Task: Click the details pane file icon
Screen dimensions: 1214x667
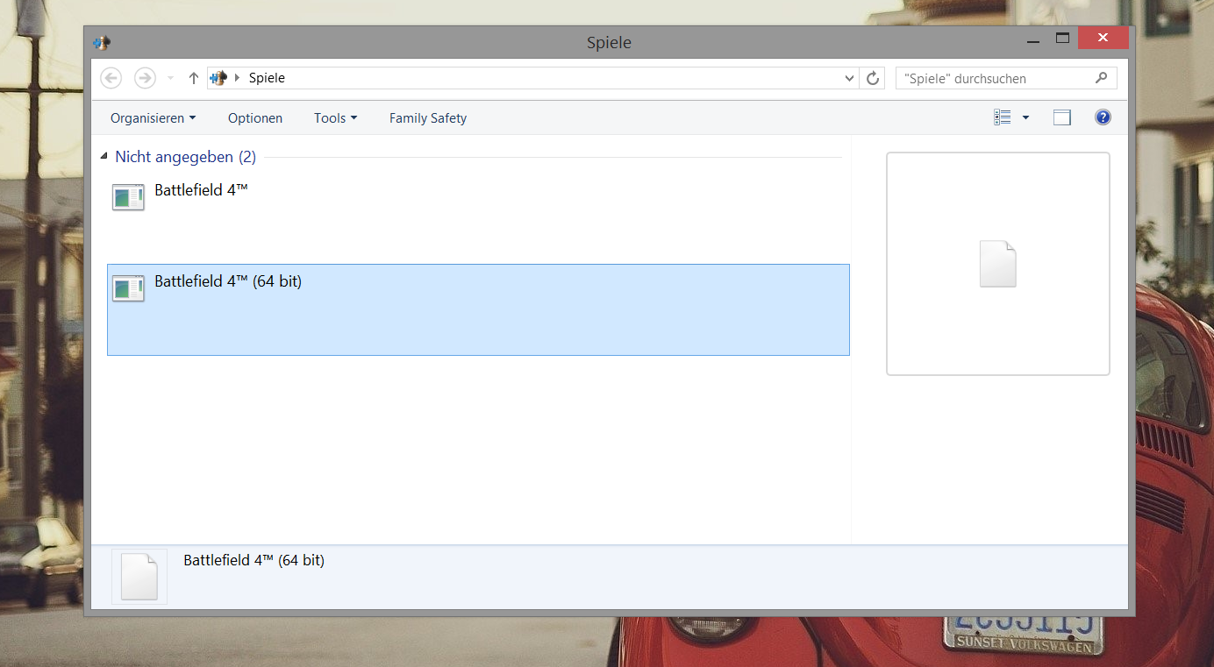Action: click(x=139, y=577)
